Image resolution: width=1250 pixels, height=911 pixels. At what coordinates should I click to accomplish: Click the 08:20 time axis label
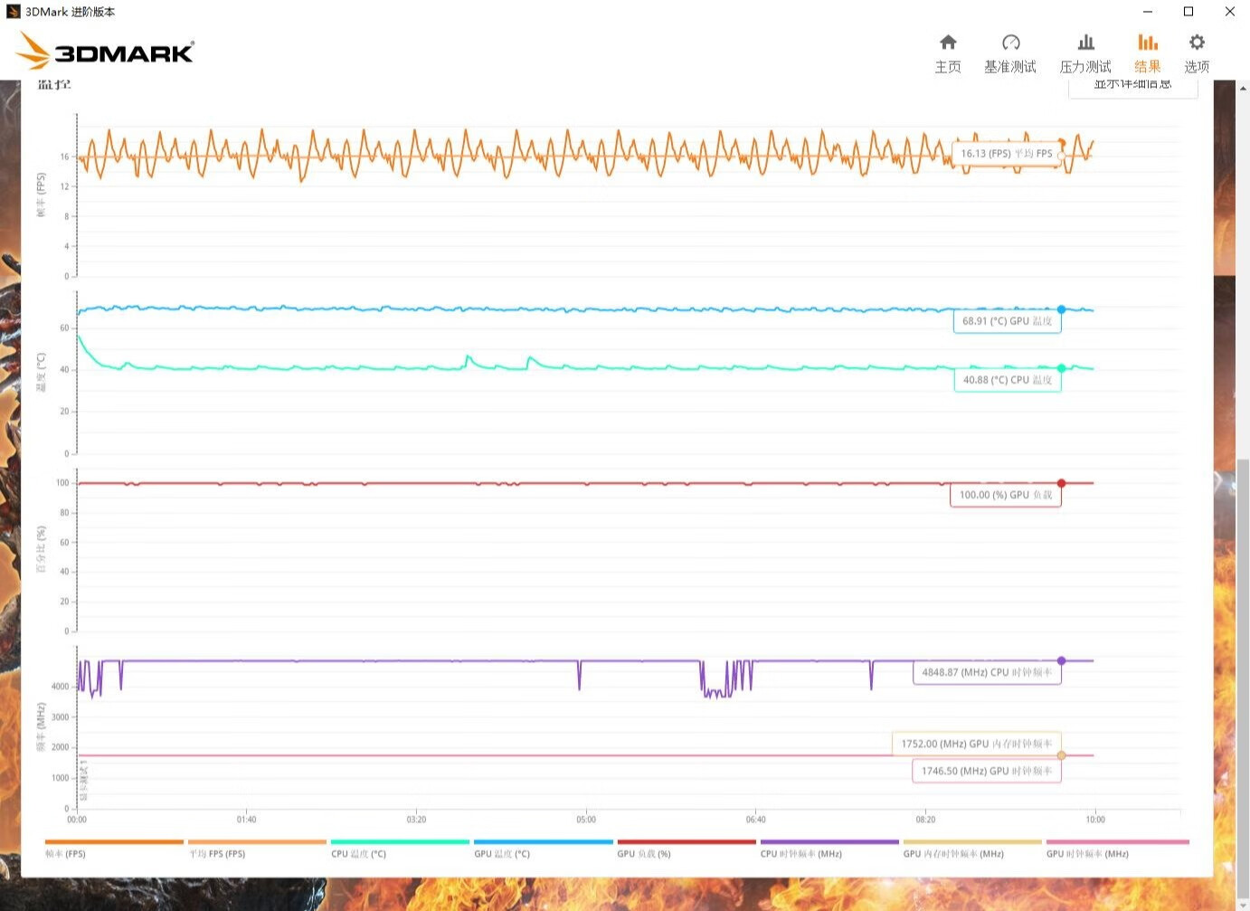[925, 820]
